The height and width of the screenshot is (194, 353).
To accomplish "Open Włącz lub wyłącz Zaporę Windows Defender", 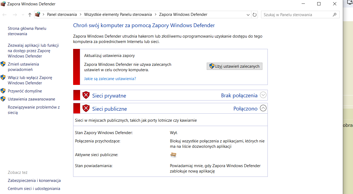I will click(x=30, y=80).
